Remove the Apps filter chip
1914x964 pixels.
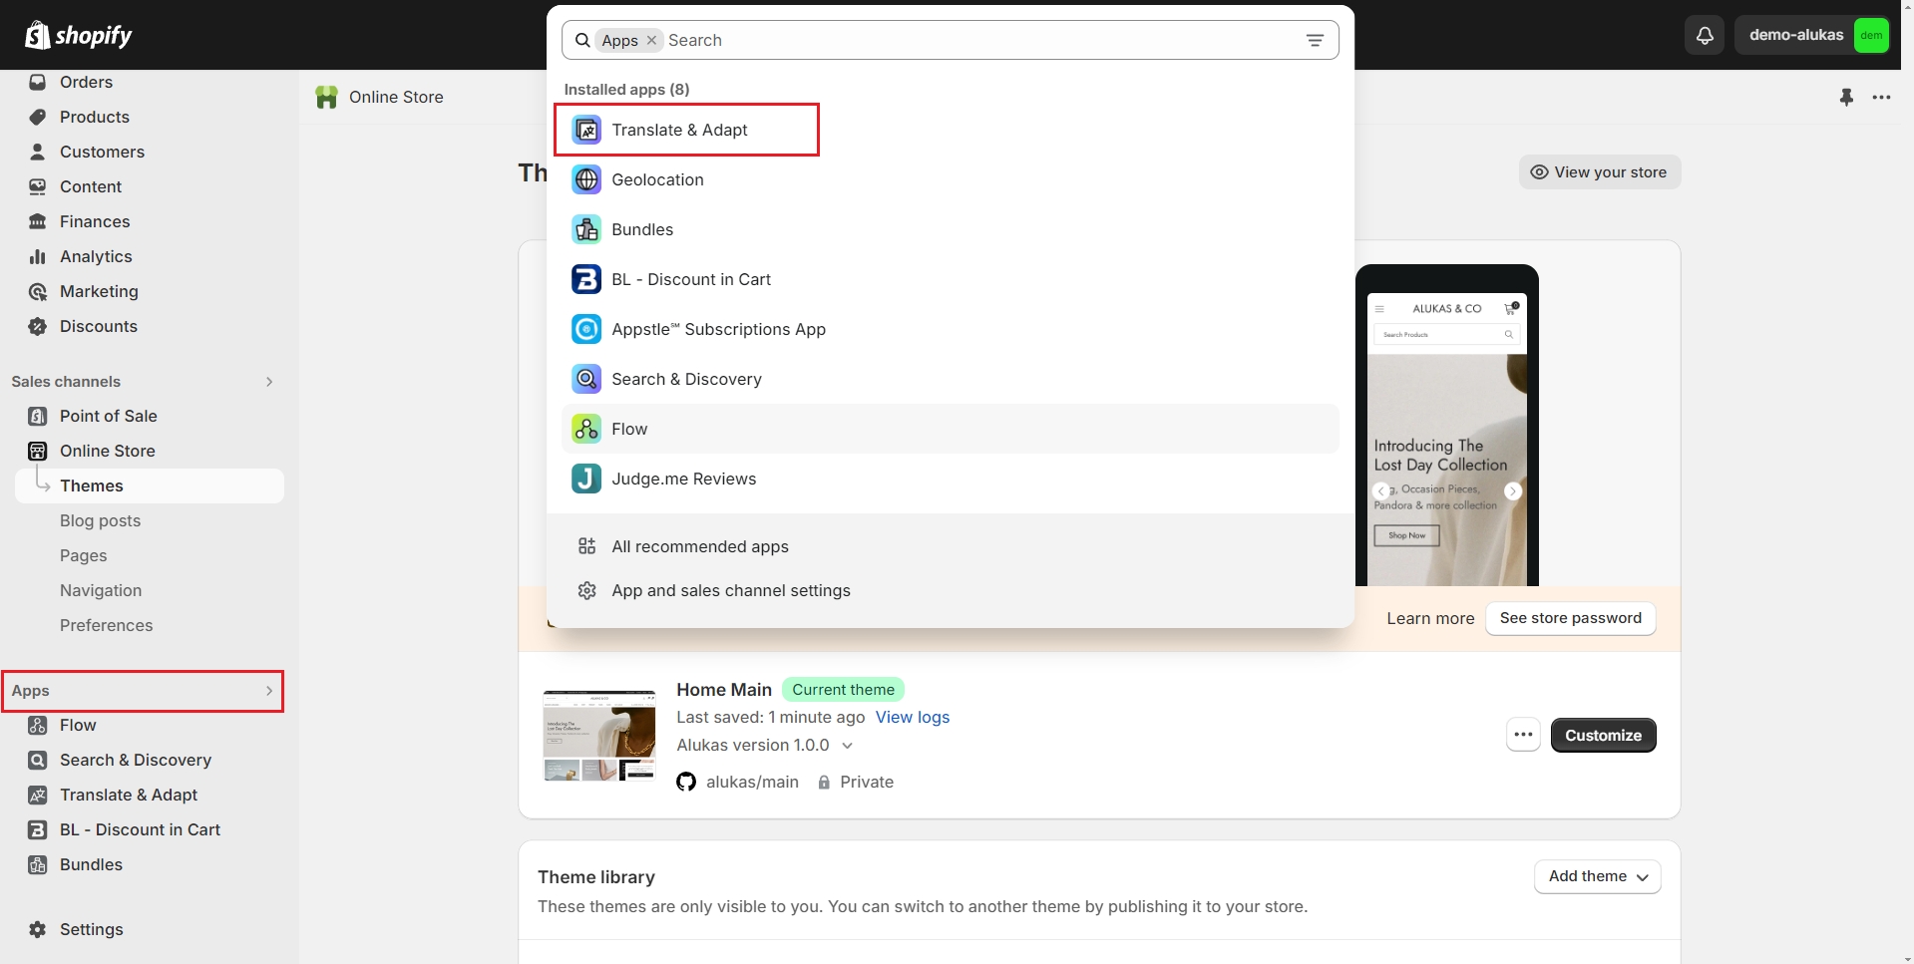(x=651, y=40)
